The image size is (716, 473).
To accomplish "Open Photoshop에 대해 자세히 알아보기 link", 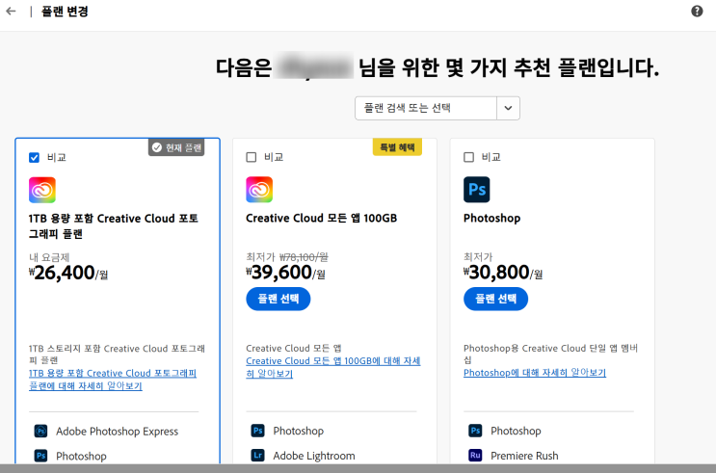I will tap(535, 373).
